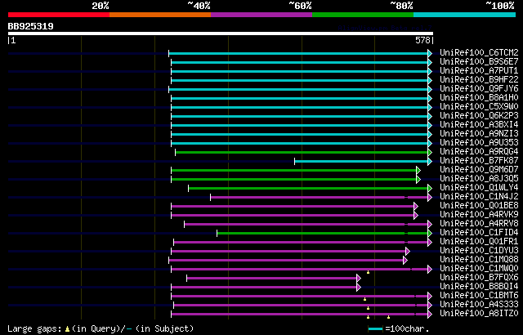
Task: Click the arrowhead of UniRef100_Q9M6D7 alignment
Action: (418, 170)
